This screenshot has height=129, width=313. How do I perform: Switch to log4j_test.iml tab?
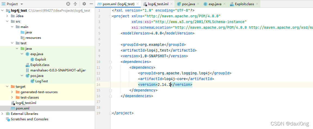pyautogui.click(x=158, y=4)
